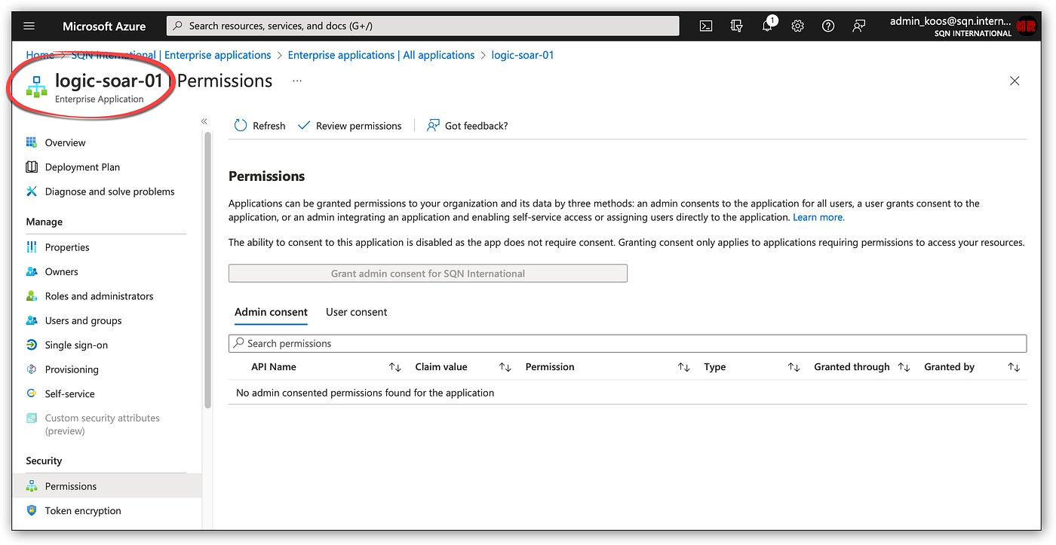The height and width of the screenshot is (545, 1056).
Task: Collapse the sidebar with the double chevron
Action: [x=204, y=121]
